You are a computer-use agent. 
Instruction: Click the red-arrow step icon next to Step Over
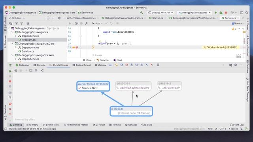point(126,65)
